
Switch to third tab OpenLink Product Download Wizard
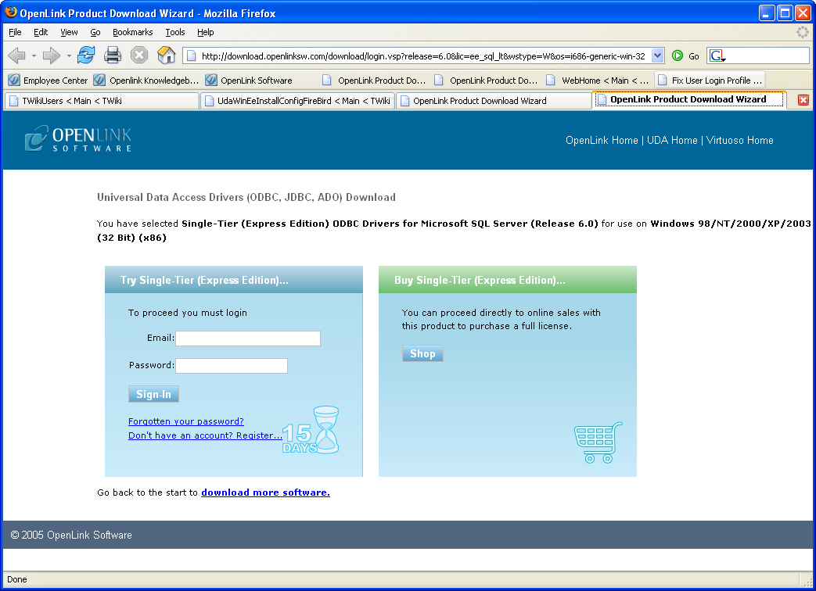[x=494, y=101]
